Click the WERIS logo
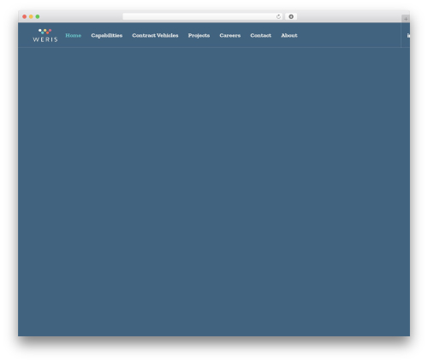Screen dimensions: 428x362 click(45, 35)
